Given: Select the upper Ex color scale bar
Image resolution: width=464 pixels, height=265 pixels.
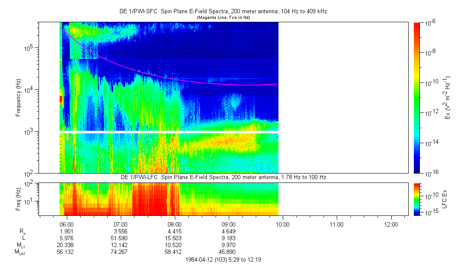Looking at the screenshot, I should click(x=417, y=97).
